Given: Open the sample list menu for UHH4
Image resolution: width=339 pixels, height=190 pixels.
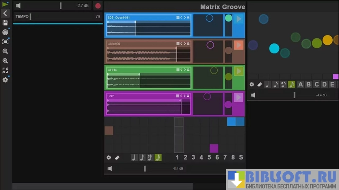Looking at the screenshot, I should tap(178, 70).
